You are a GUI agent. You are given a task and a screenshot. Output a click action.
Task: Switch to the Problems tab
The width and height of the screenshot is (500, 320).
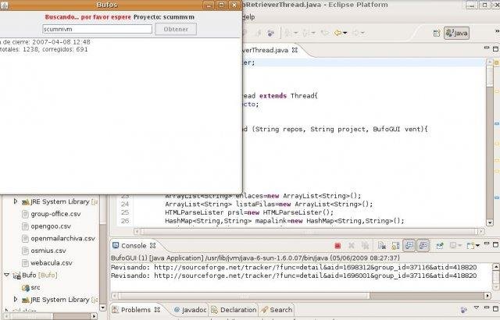135,310
